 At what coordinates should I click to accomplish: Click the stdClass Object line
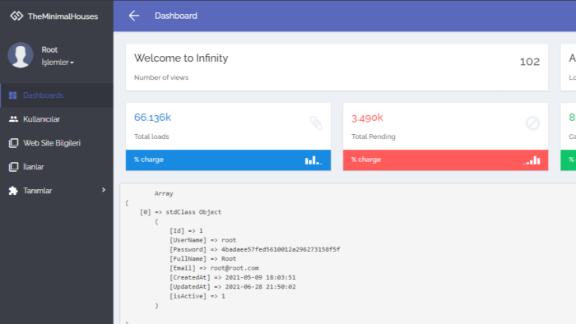click(x=180, y=212)
